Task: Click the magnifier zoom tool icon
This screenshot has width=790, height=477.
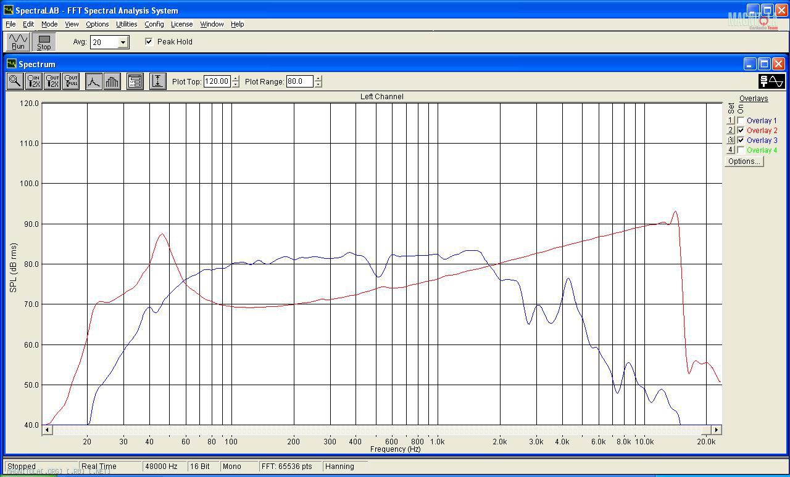Action: [15, 81]
